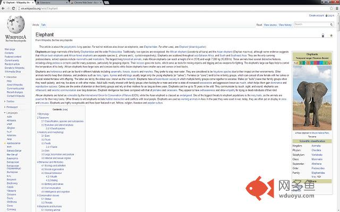
Task: Jump to 5 Conservation issues in contents
Action: click(48, 196)
